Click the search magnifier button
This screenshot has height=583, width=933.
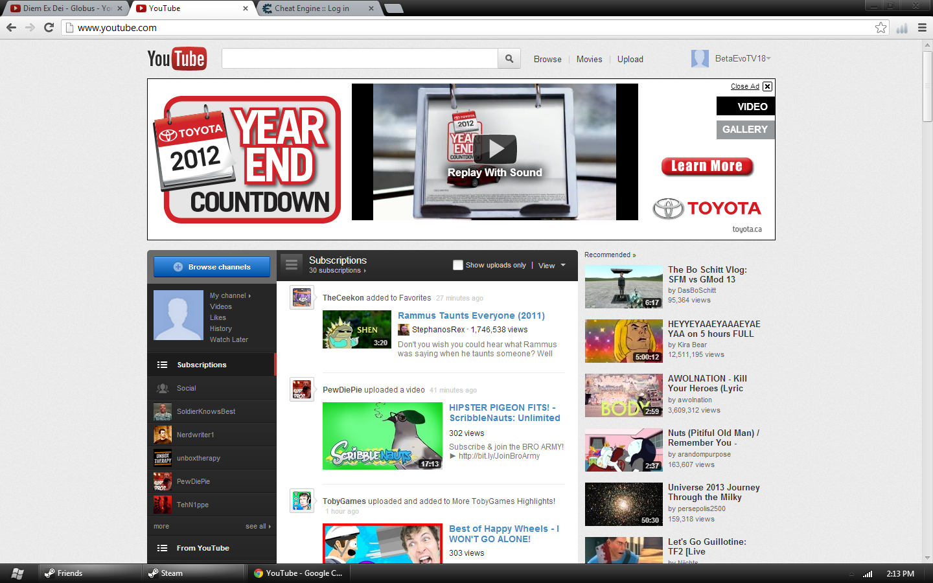[x=509, y=59]
